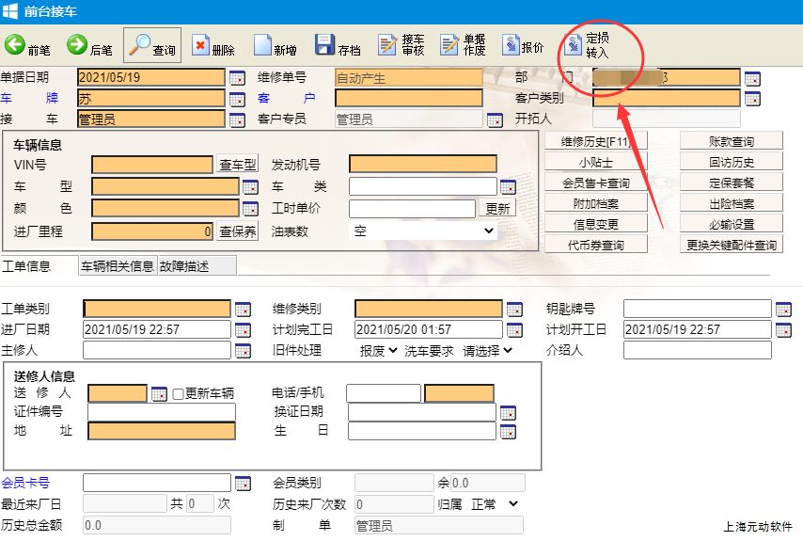Toggle the 更新车辆 checkbox
803x541 pixels.
178,393
